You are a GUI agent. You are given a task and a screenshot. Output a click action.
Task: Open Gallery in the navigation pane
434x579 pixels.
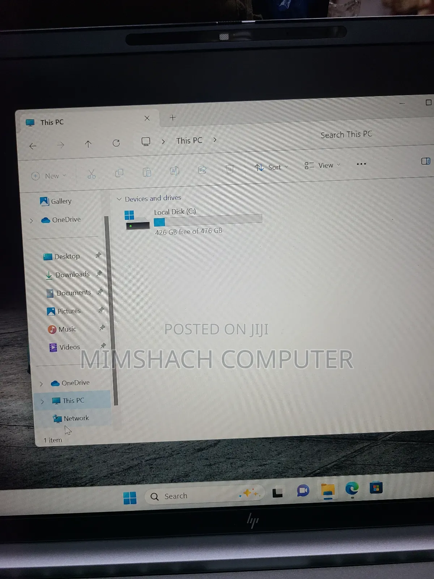[56, 201]
